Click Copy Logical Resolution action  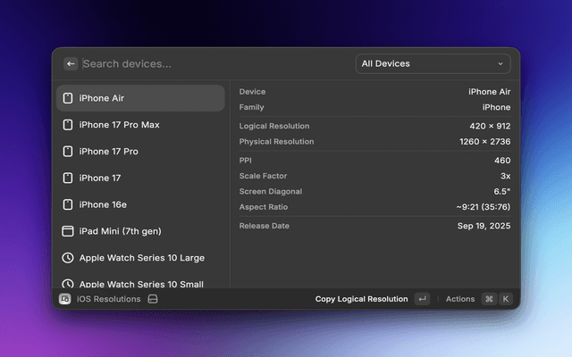click(x=361, y=299)
